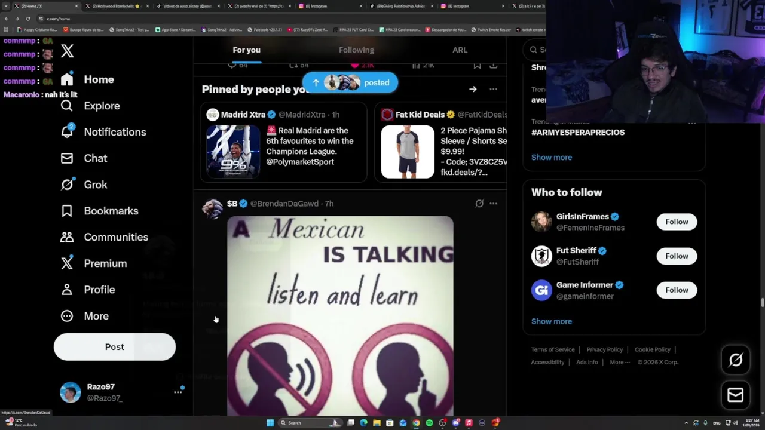The height and width of the screenshot is (430, 765).
Task: Open the Profile person icon
Action: [x=67, y=290]
